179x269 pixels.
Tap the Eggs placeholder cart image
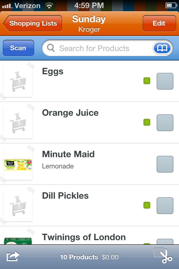18,82
